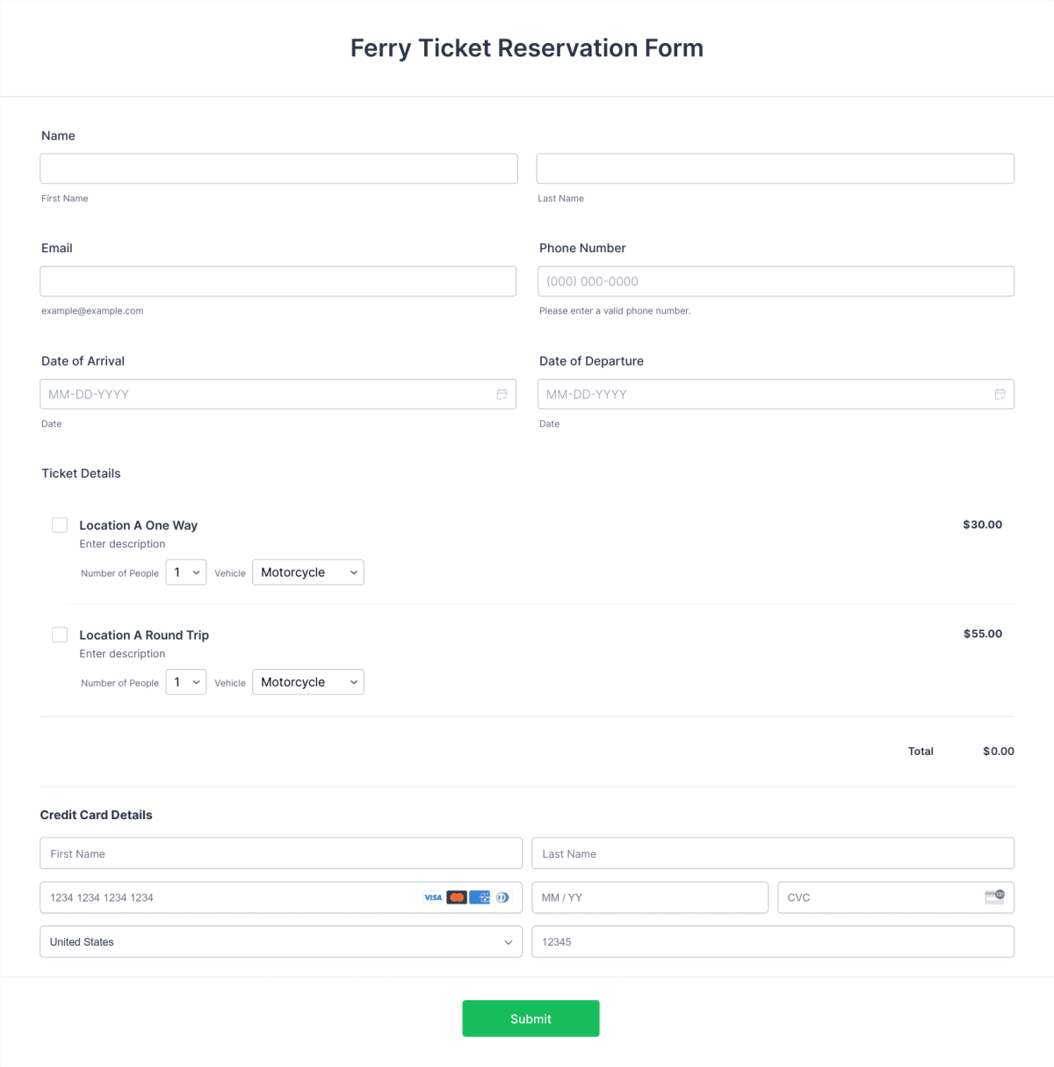Open the Number of People dropdown for One Way

pyautogui.click(x=185, y=572)
